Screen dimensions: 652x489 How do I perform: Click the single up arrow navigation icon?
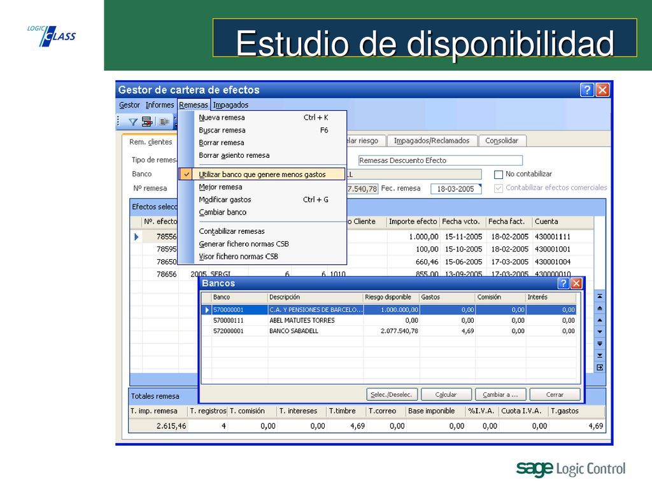pyautogui.click(x=600, y=320)
